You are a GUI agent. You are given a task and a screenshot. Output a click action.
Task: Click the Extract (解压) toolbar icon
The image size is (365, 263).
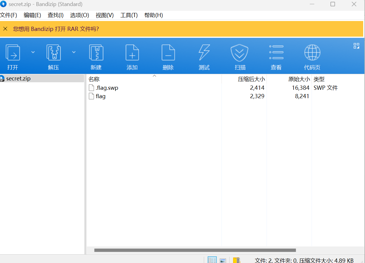tap(54, 53)
